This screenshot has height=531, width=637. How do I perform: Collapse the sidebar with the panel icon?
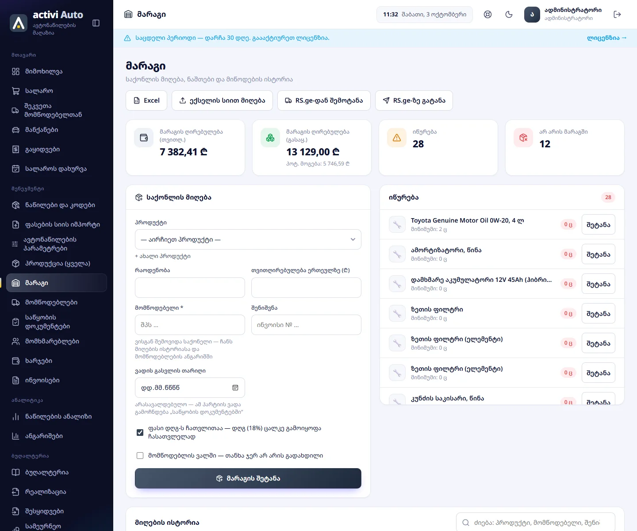click(96, 23)
